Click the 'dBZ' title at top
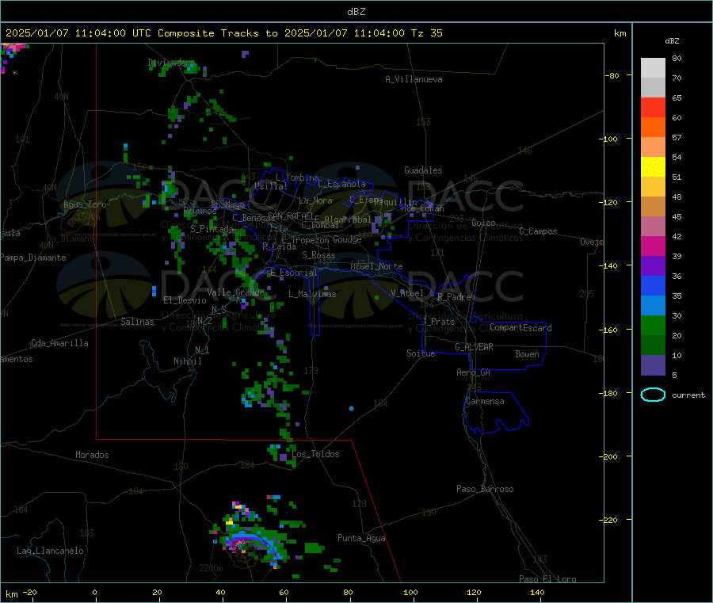 [x=356, y=12]
